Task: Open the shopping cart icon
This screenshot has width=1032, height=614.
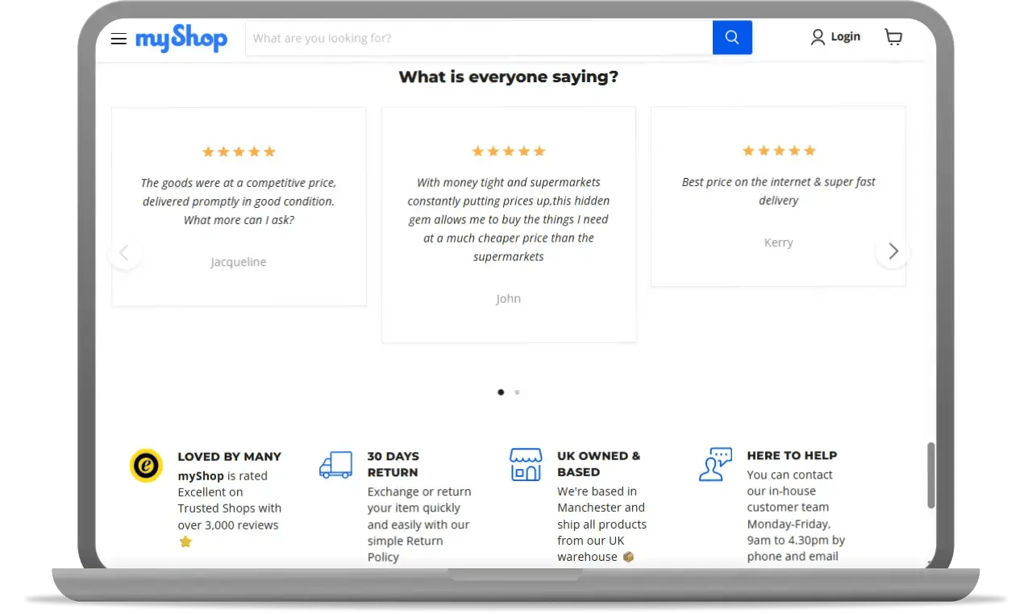Action: click(893, 37)
